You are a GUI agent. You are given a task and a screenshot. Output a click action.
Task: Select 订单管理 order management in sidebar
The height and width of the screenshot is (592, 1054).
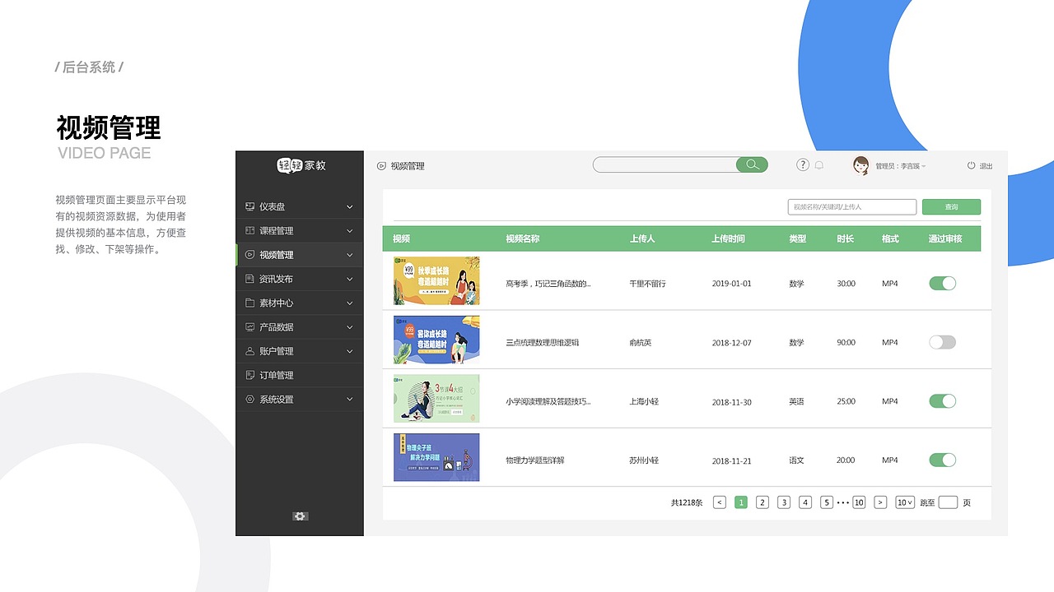coord(279,375)
